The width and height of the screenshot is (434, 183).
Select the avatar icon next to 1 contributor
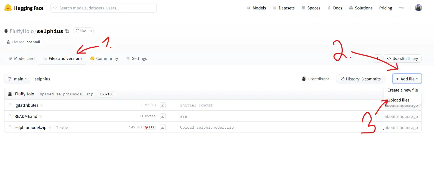click(304, 79)
